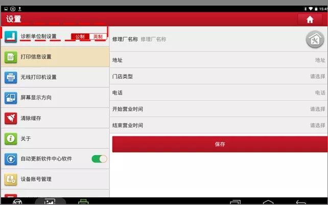Image resolution: width=328 pixels, height=205 pixels.
Task: Tap the Android home navigation icon
Action: point(268,202)
